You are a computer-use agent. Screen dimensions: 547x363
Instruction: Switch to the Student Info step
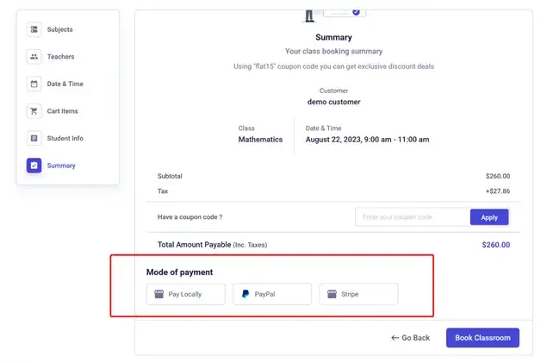(x=65, y=138)
